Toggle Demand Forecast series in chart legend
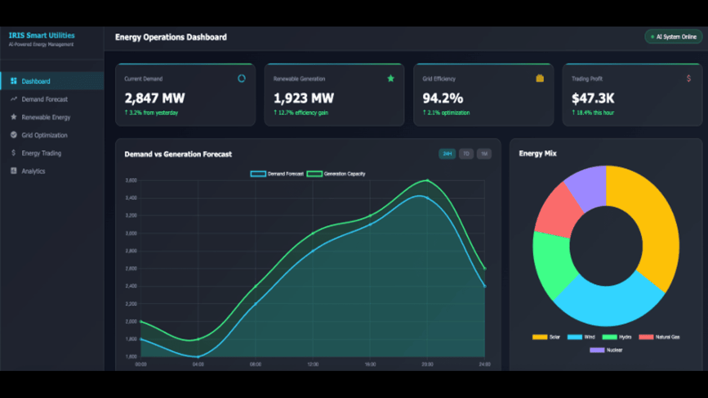 coord(277,174)
